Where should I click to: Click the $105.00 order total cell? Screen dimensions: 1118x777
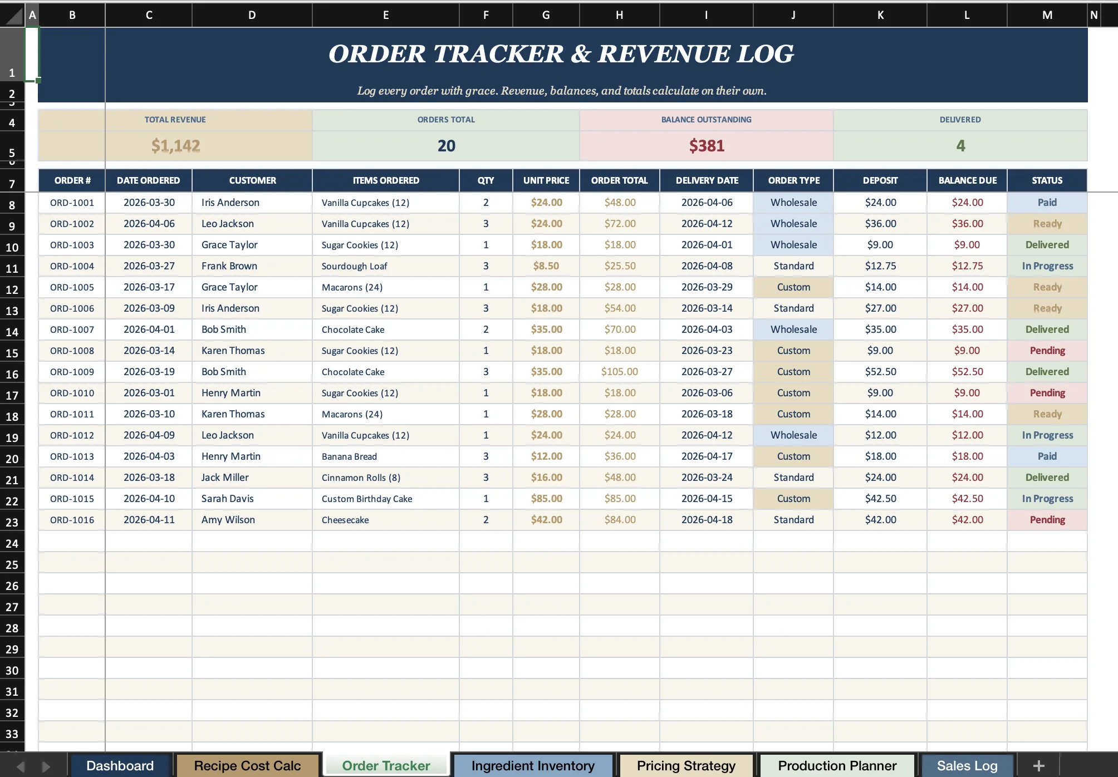(620, 372)
